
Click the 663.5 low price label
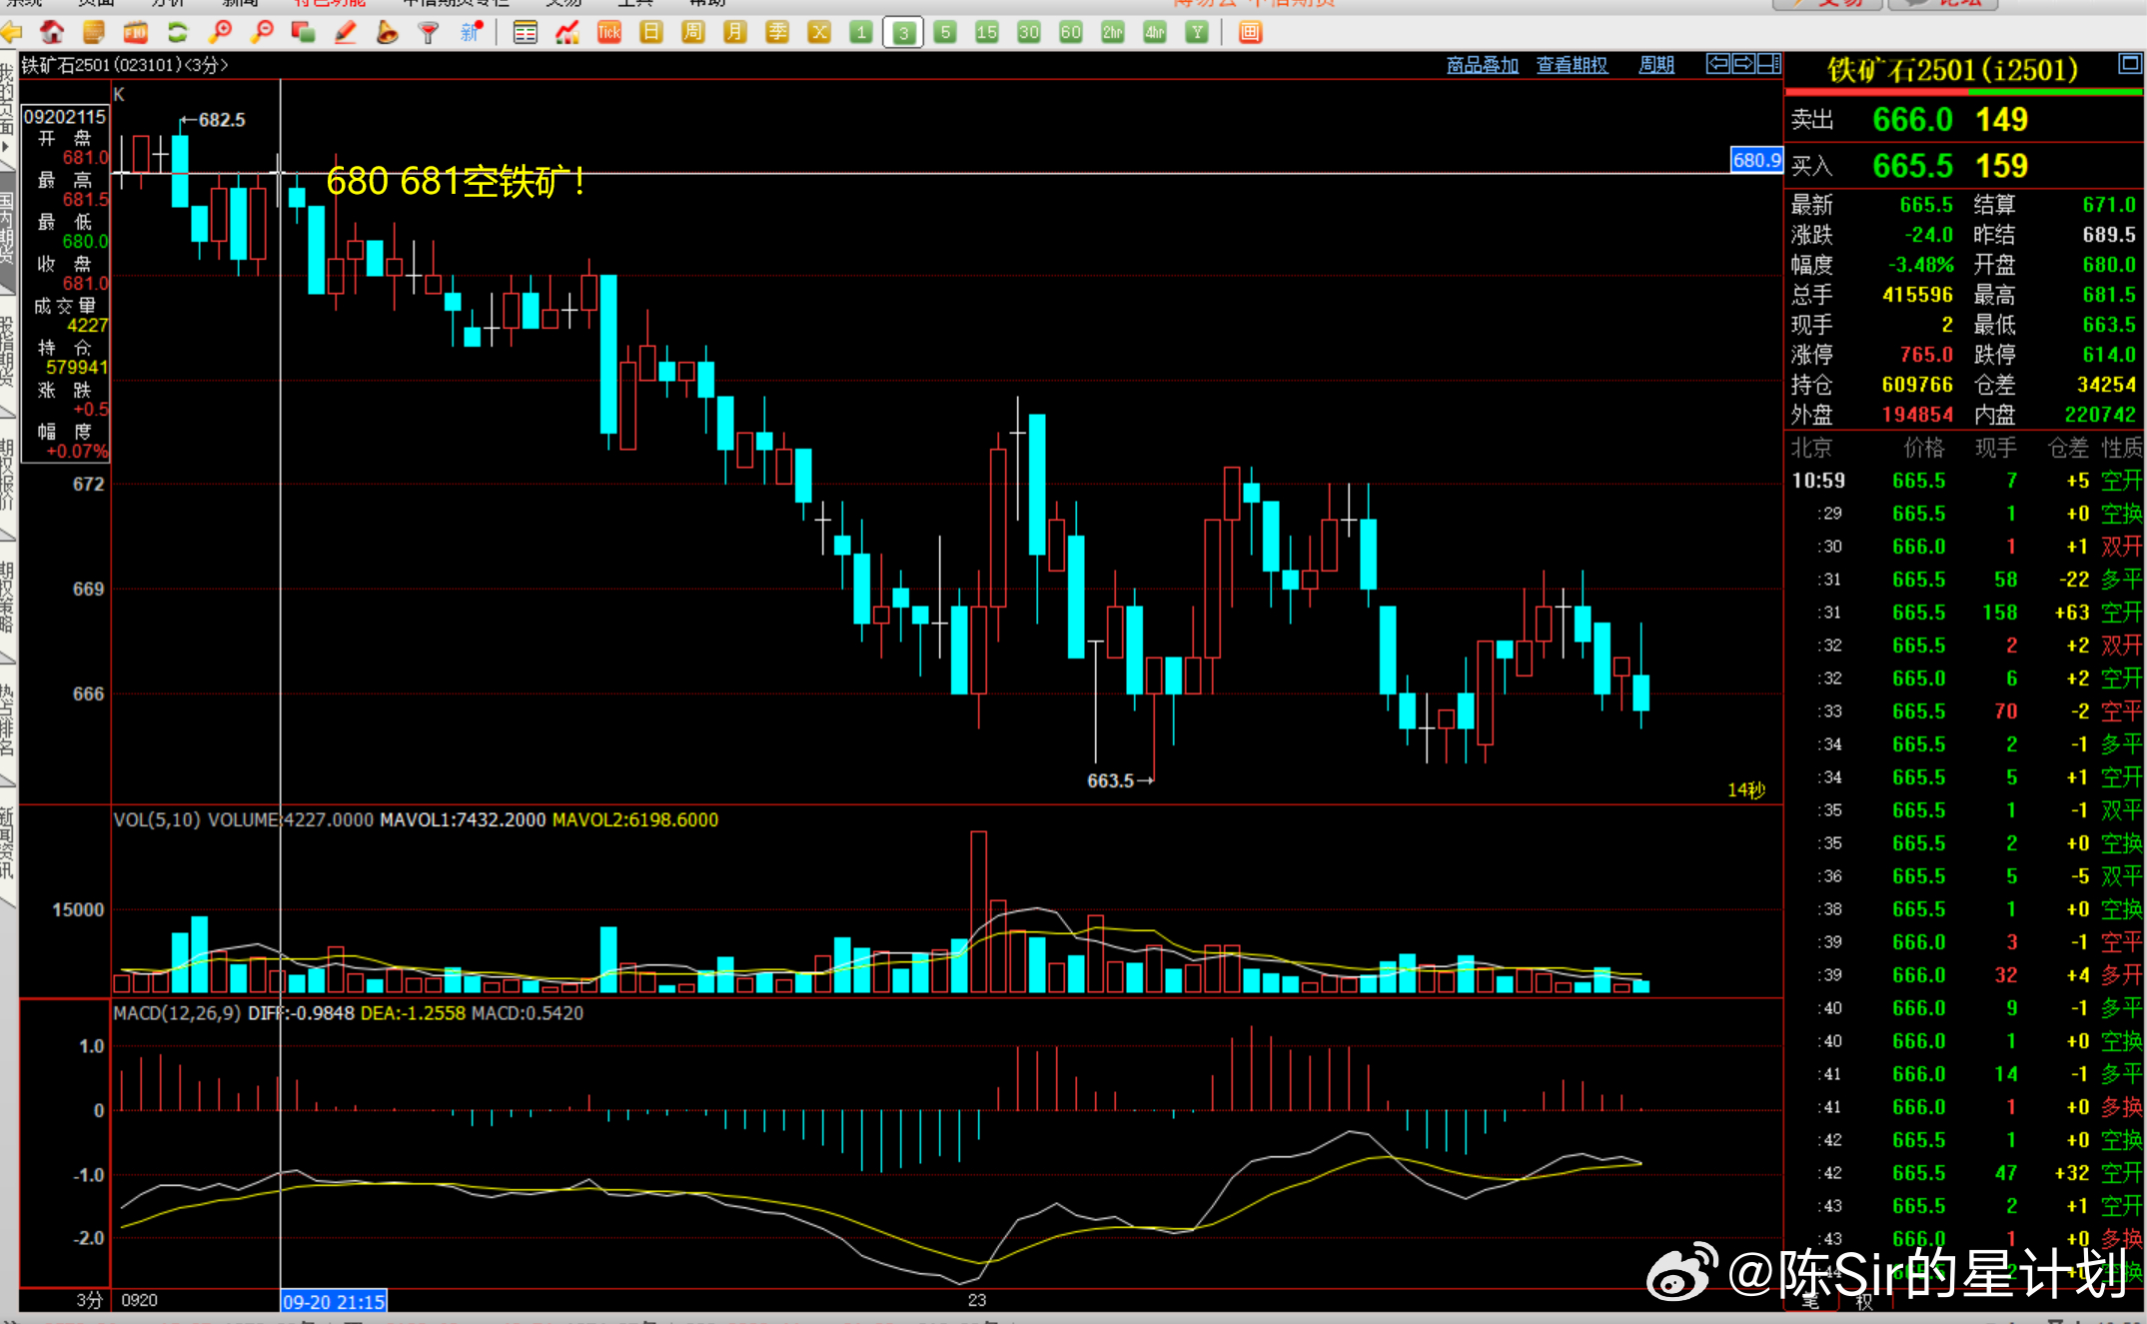click(x=1110, y=780)
